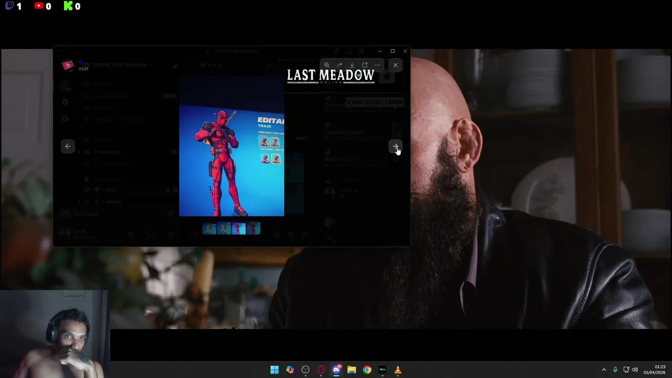This screenshot has width=672, height=378.
Task: Forward the image using the share arrow
Action: (x=339, y=65)
